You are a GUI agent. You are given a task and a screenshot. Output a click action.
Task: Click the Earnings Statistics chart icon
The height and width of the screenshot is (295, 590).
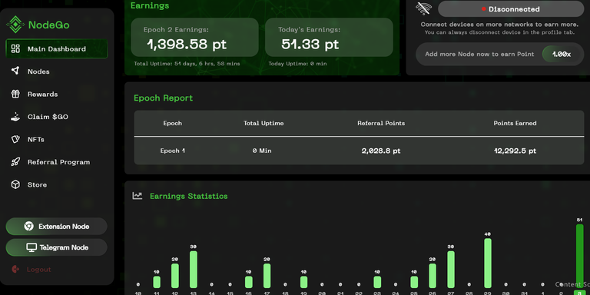(138, 196)
